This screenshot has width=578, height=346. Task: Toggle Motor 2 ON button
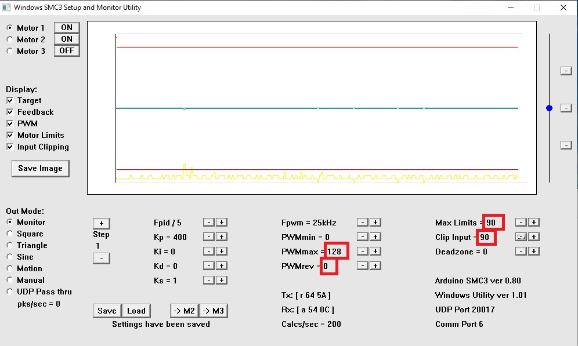[67, 39]
